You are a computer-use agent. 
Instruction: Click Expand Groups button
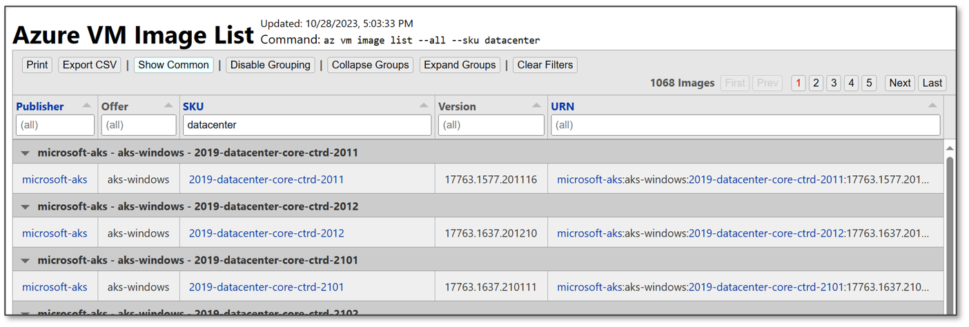point(460,65)
